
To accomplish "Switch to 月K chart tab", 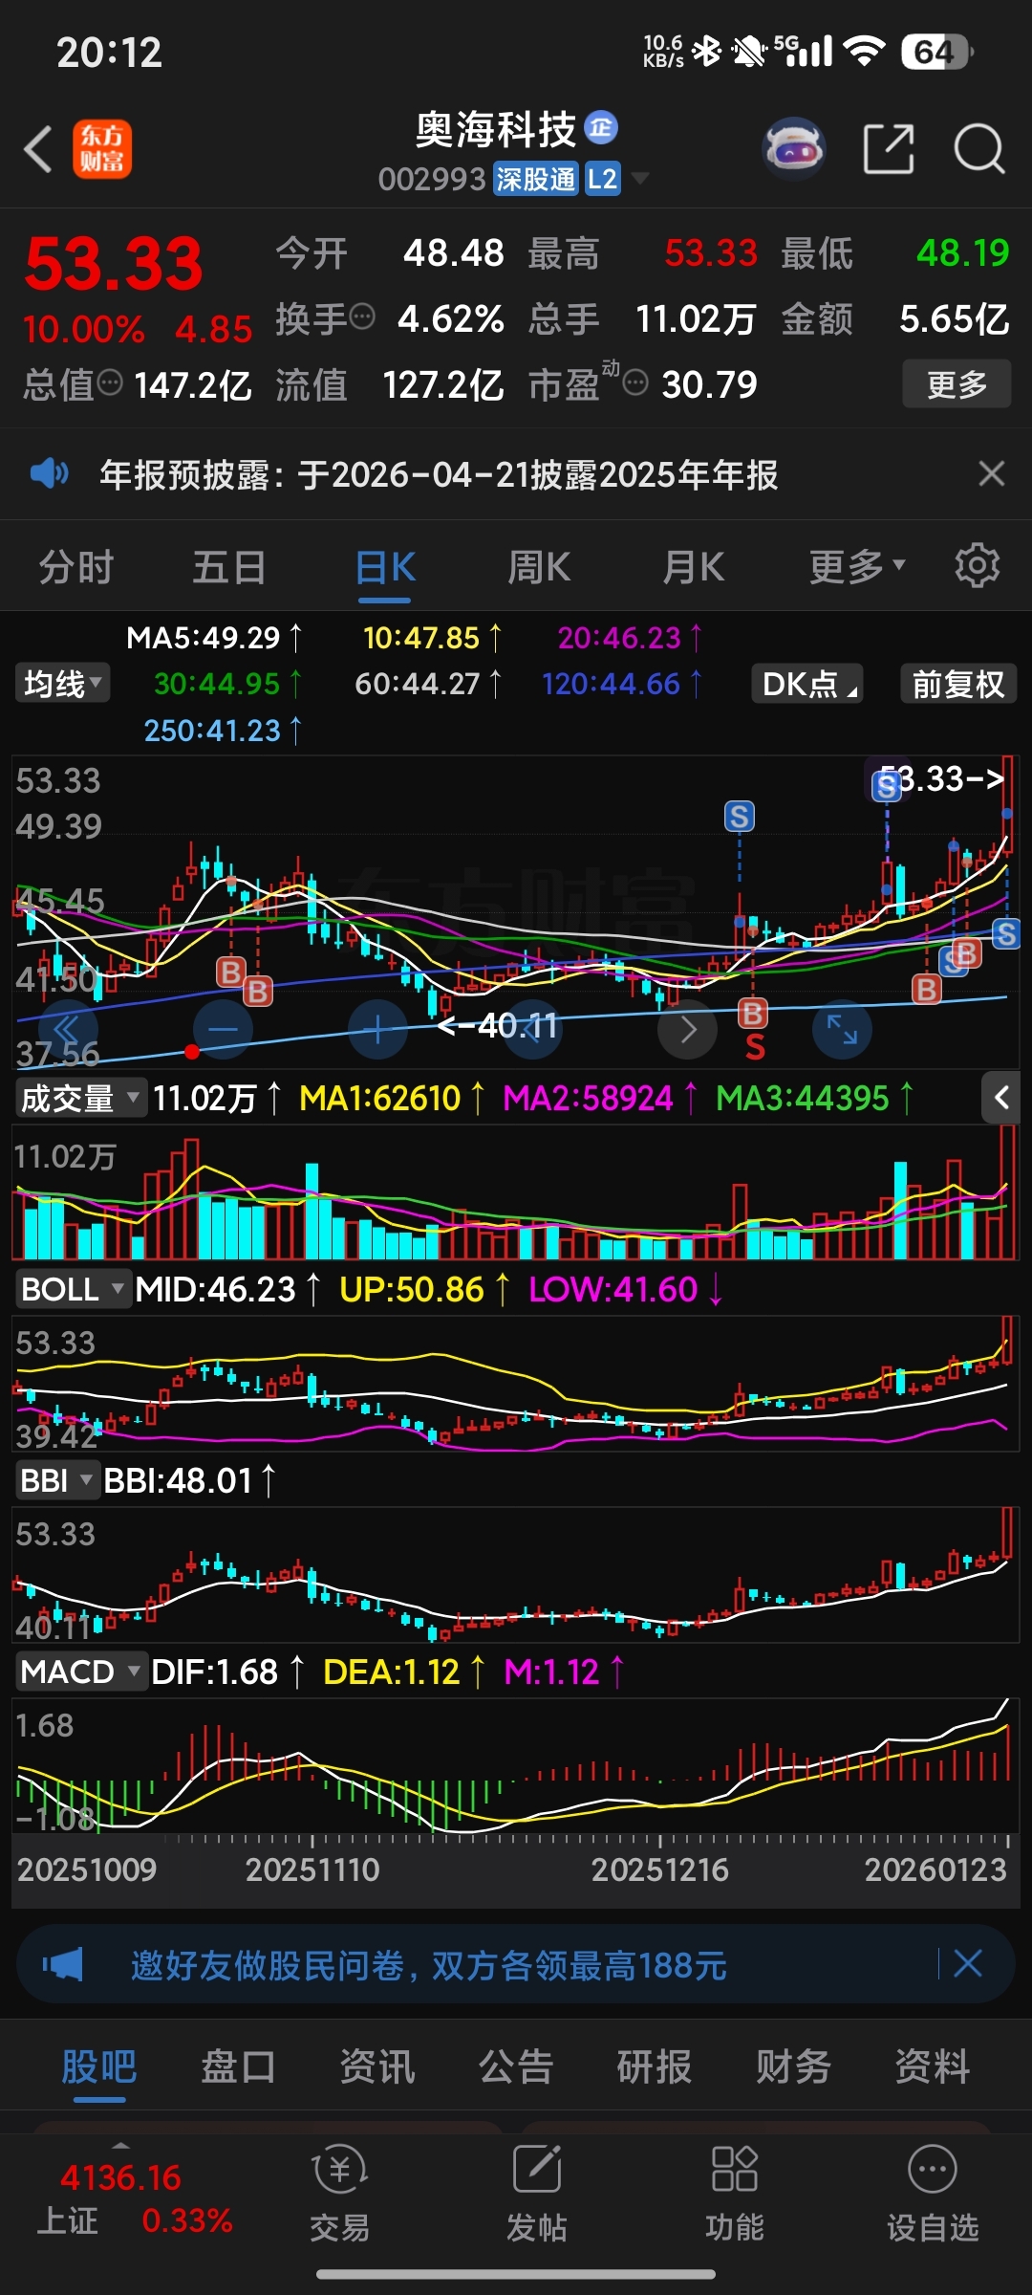I will tap(694, 566).
